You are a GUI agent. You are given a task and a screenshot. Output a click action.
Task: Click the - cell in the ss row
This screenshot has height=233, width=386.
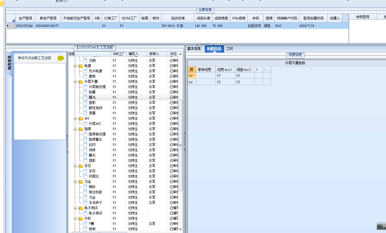(x=267, y=82)
